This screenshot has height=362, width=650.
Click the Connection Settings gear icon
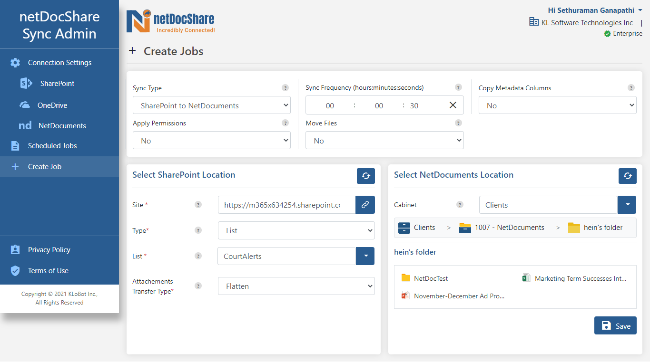coord(15,63)
